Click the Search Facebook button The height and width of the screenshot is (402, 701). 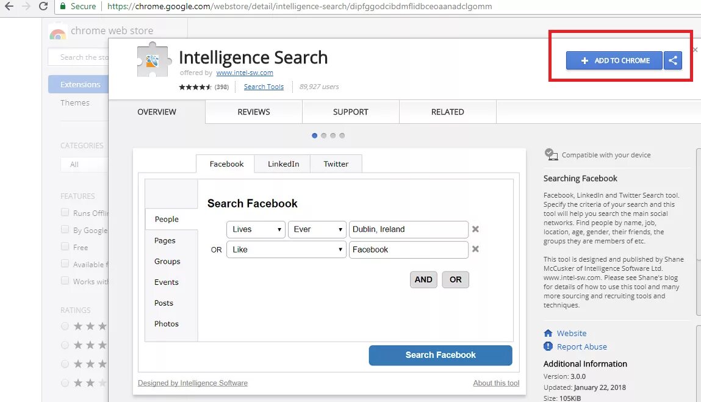(440, 355)
